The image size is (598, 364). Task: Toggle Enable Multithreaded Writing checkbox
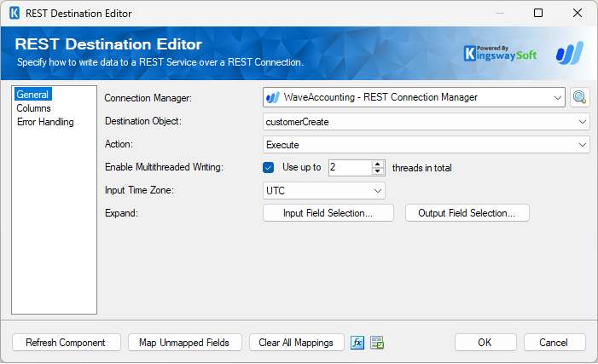coord(268,168)
